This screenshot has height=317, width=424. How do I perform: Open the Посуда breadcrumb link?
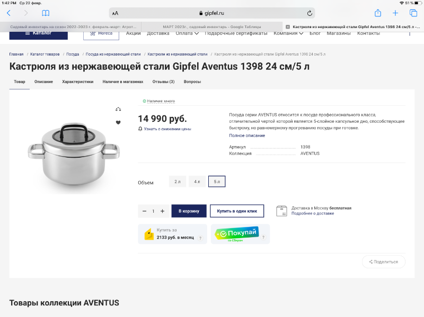73,55
